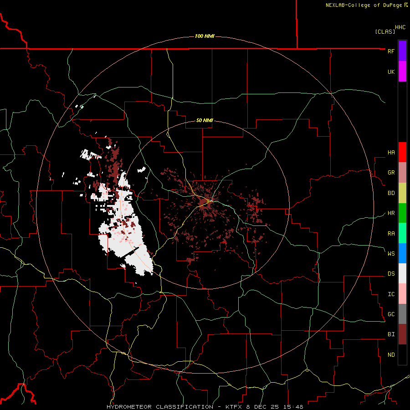Click the BI legend label
Image resolution: width=410 pixels, height=410 pixels.
[x=391, y=334]
